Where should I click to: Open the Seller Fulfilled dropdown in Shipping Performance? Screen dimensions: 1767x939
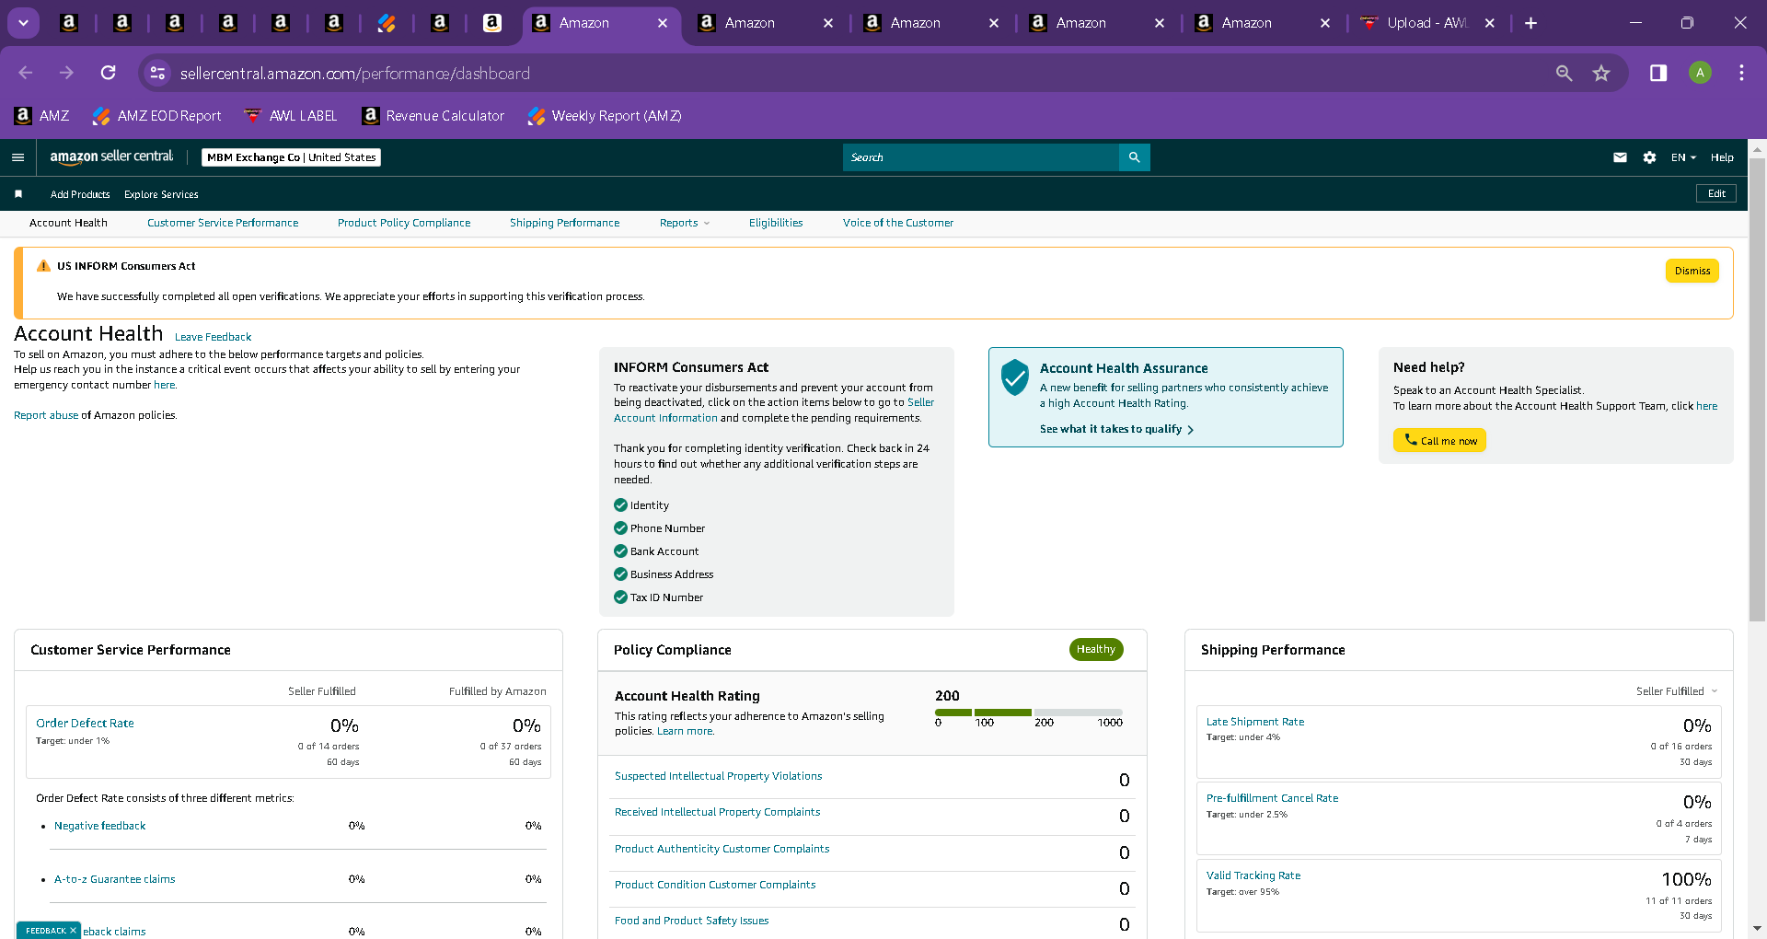(x=1677, y=691)
